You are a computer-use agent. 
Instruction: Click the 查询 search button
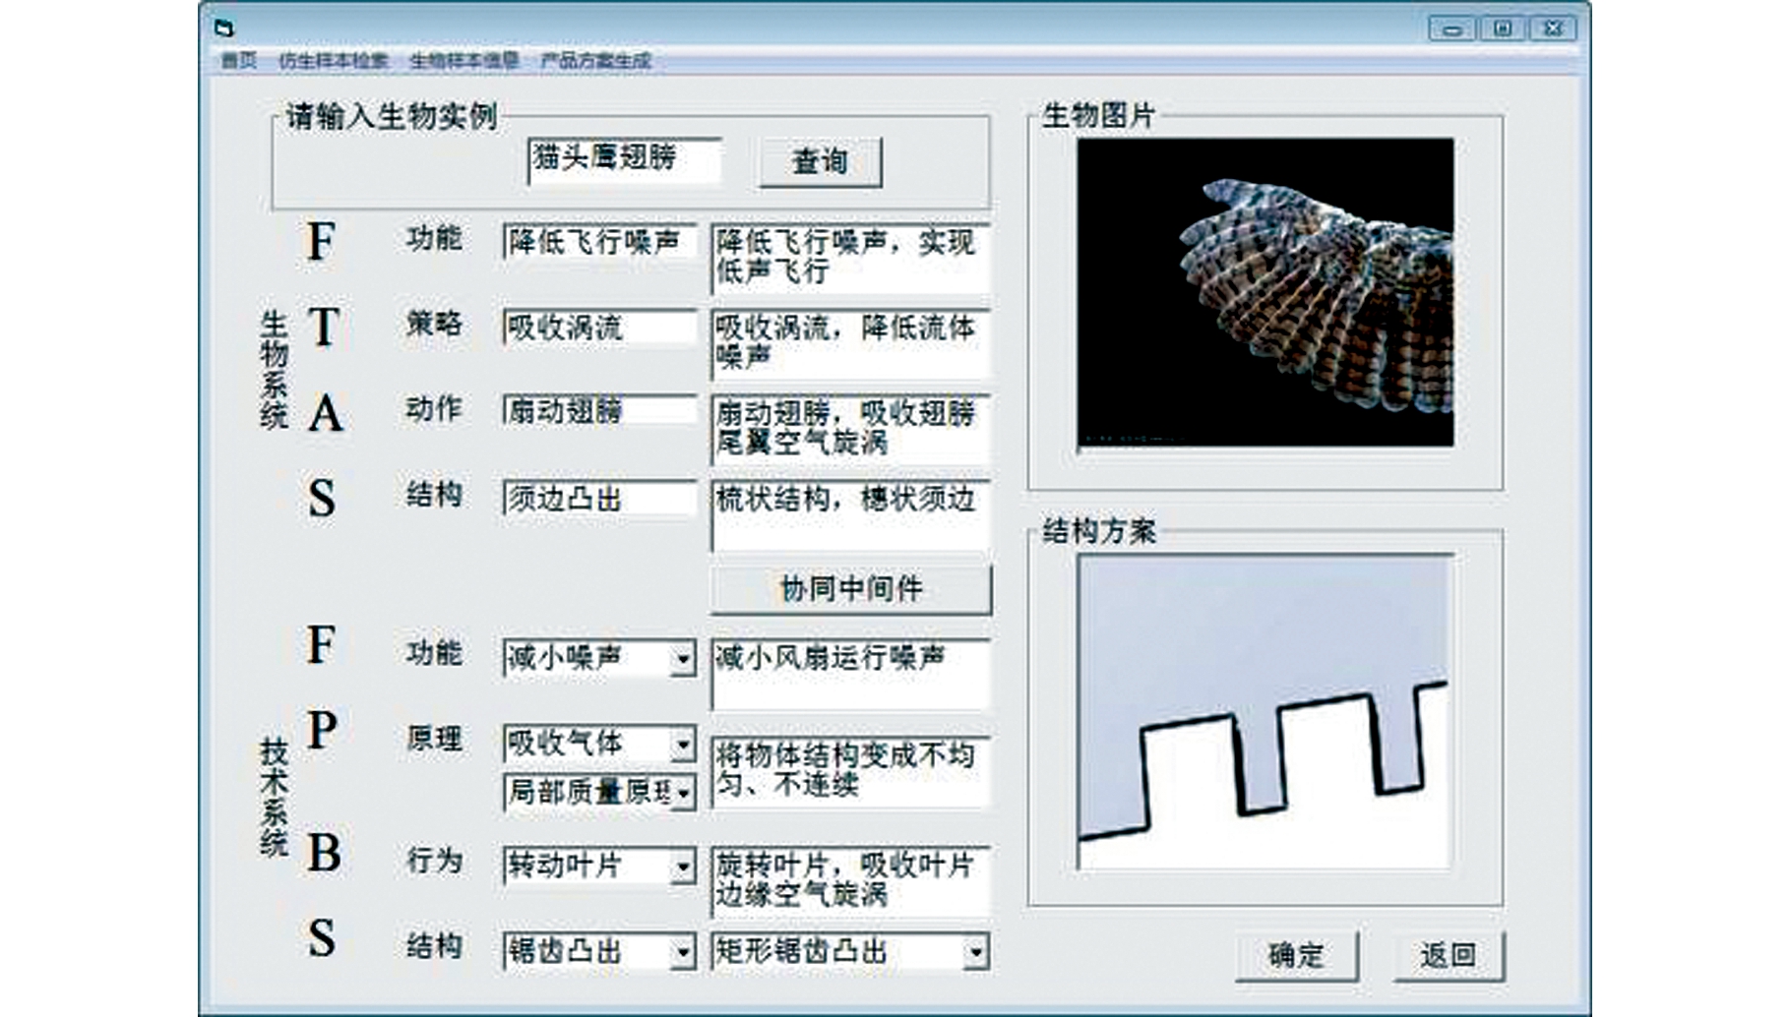point(821,161)
